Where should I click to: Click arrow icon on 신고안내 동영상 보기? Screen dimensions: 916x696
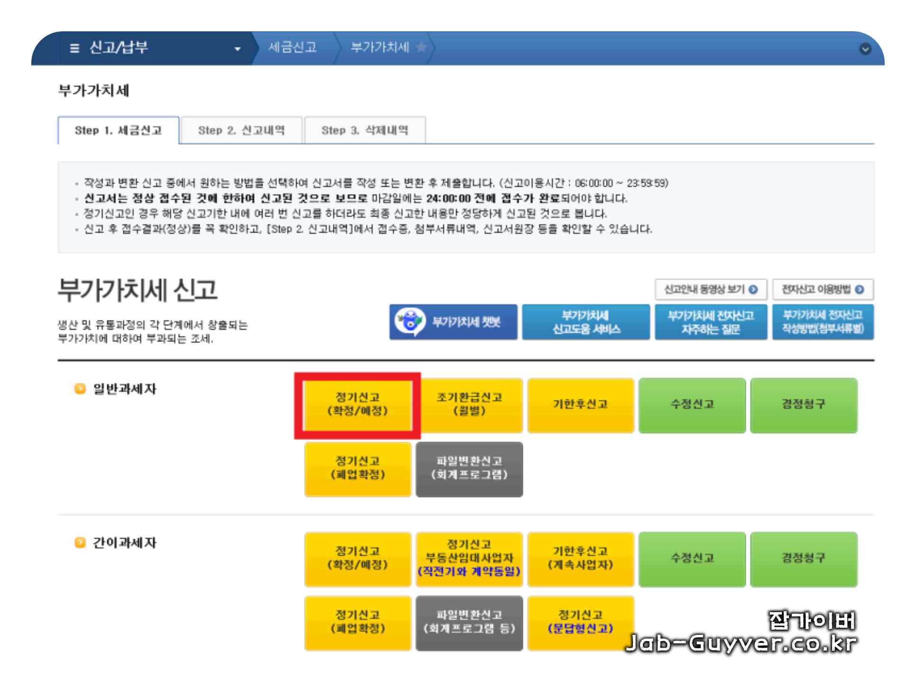pyautogui.click(x=753, y=289)
